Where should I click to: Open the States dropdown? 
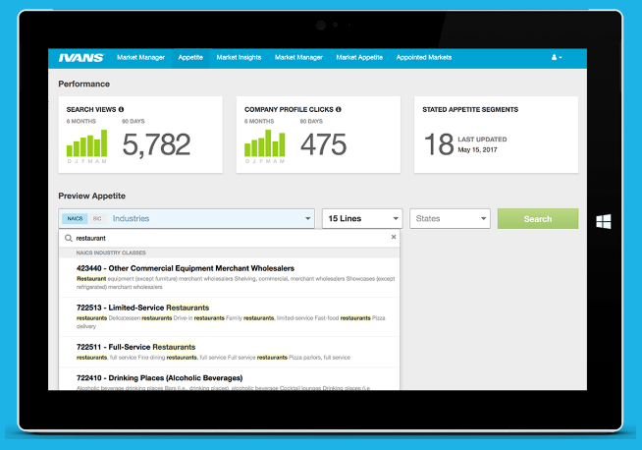pos(450,218)
